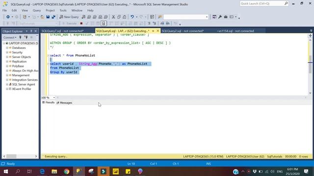
Task: Open Google Chrome from taskbar
Action: click(x=67, y=172)
